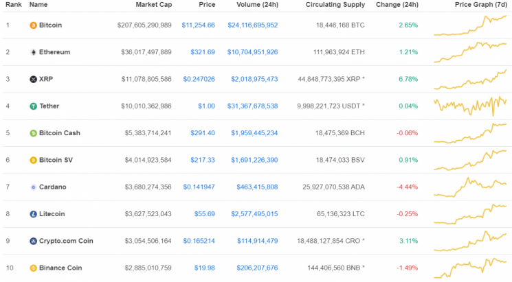Open Ethereum 7-day price graph
Screen dimensions: 512x282
point(470,52)
